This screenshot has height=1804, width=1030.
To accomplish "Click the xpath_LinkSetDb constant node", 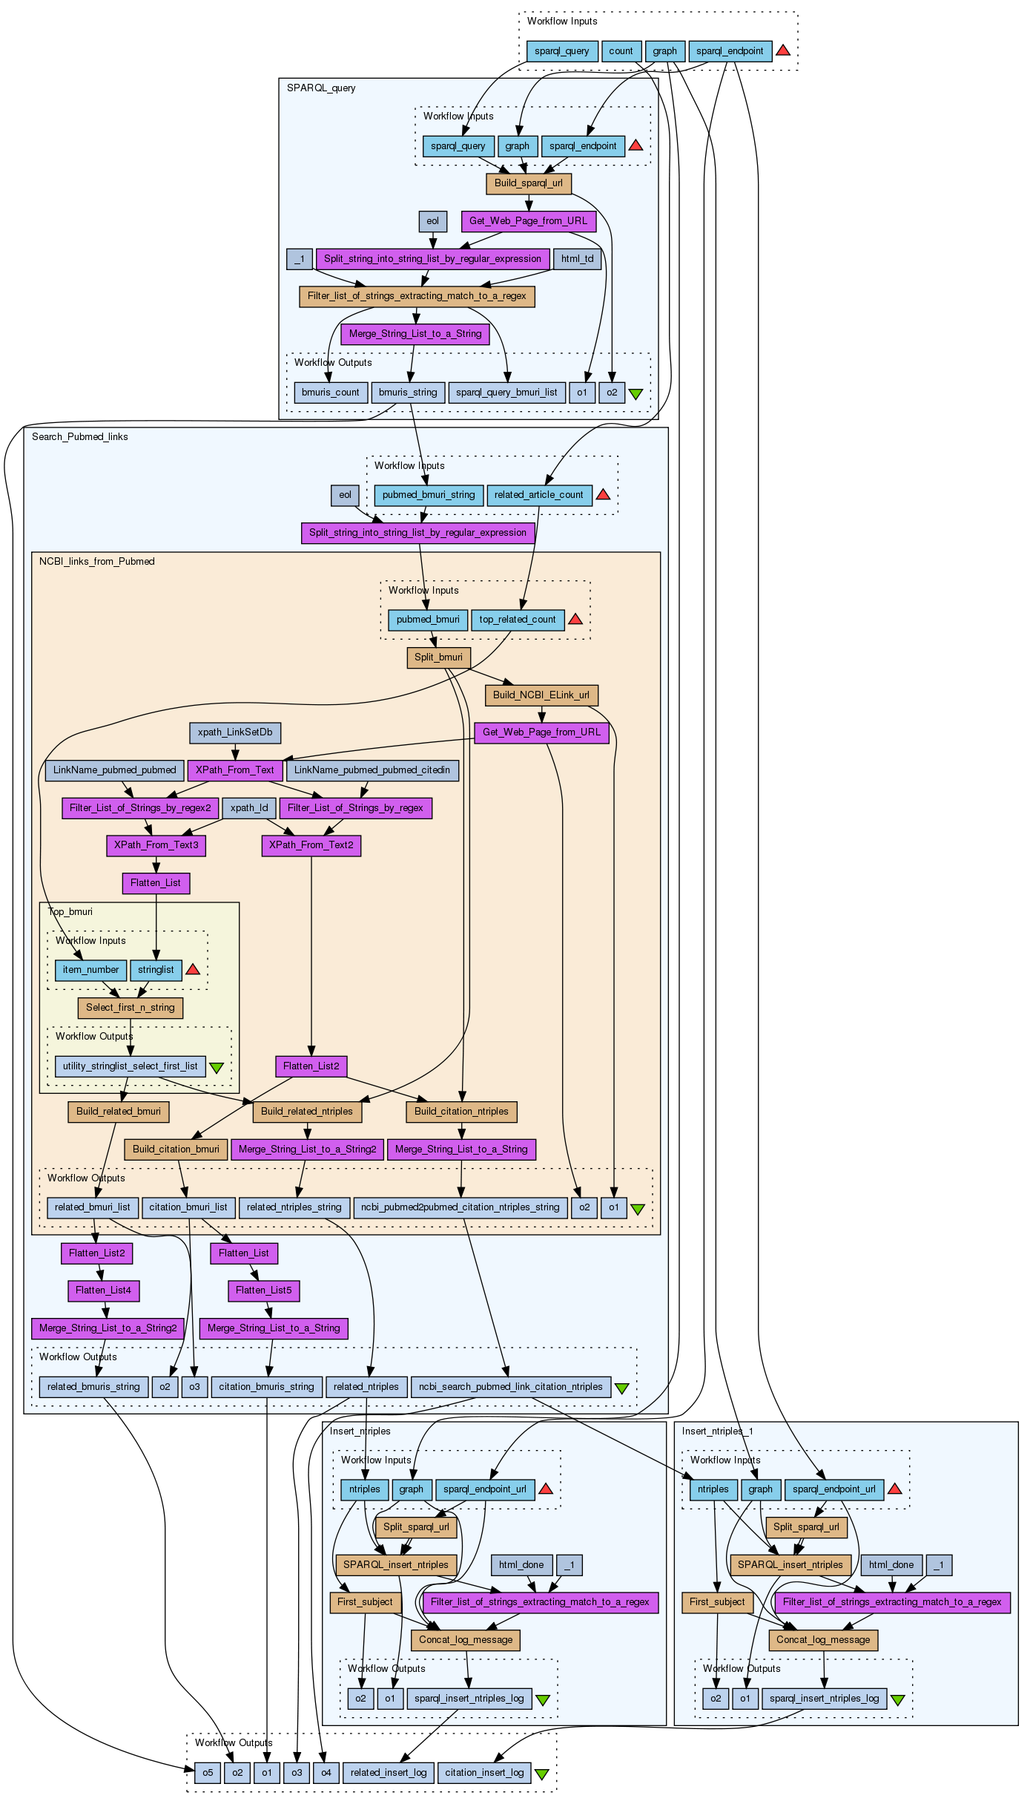I will pyautogui.click(x=235, y=732).
